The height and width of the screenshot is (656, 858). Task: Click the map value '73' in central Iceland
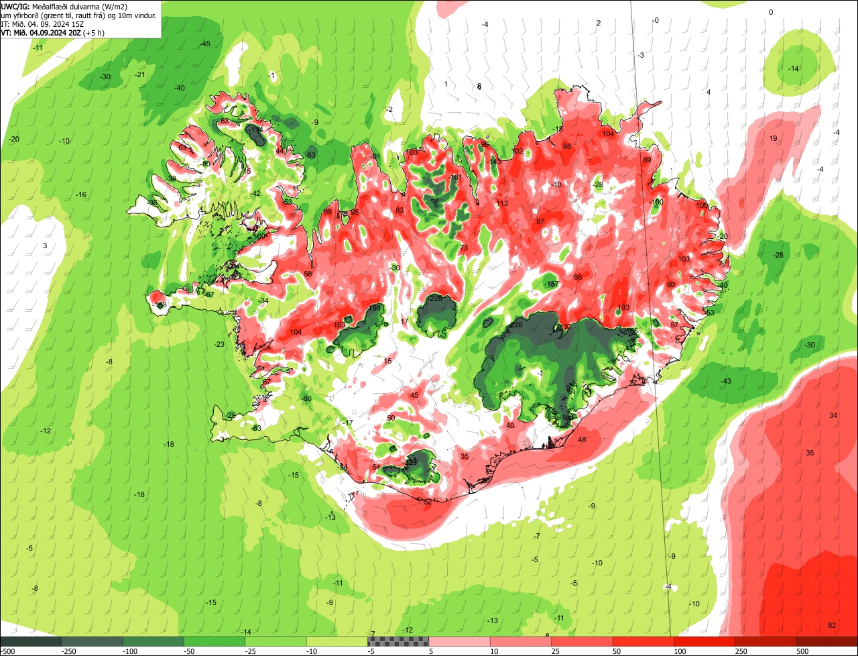pos(464,248)
